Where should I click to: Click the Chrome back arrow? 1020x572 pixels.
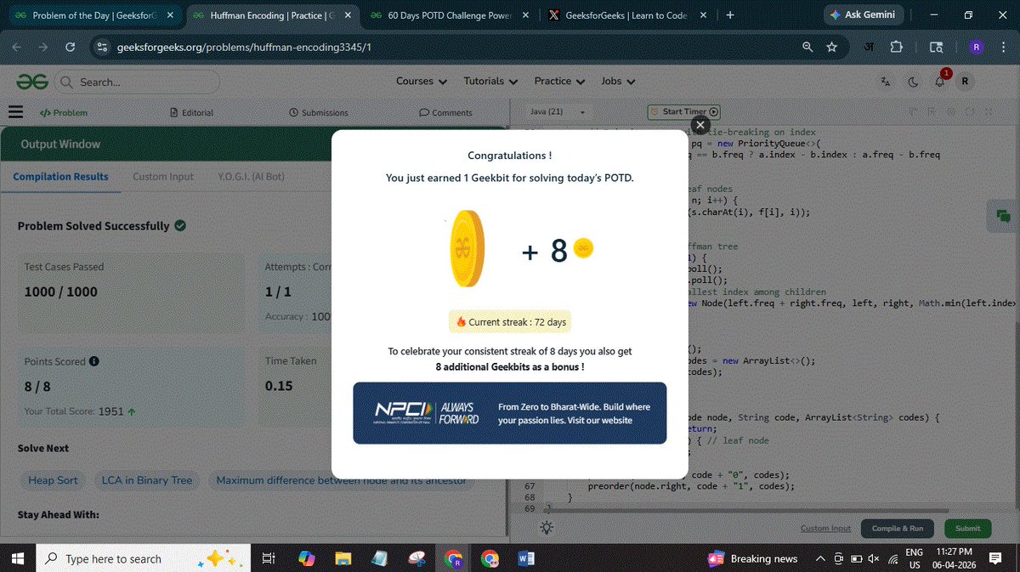point(17,47)
